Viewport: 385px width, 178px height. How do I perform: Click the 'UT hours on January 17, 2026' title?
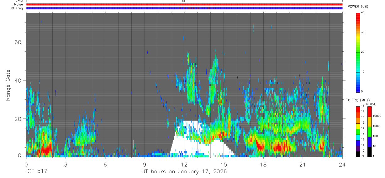pos(184,172)
